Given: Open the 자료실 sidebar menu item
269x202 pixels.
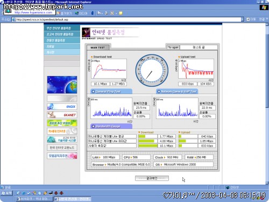Looking at the screenshot, I should click(62, 46).
